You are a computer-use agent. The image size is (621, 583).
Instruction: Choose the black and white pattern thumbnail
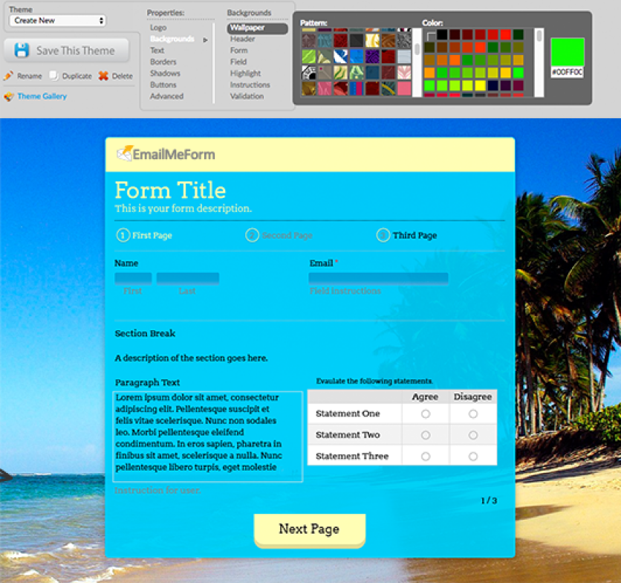click(x=308, y=73)
